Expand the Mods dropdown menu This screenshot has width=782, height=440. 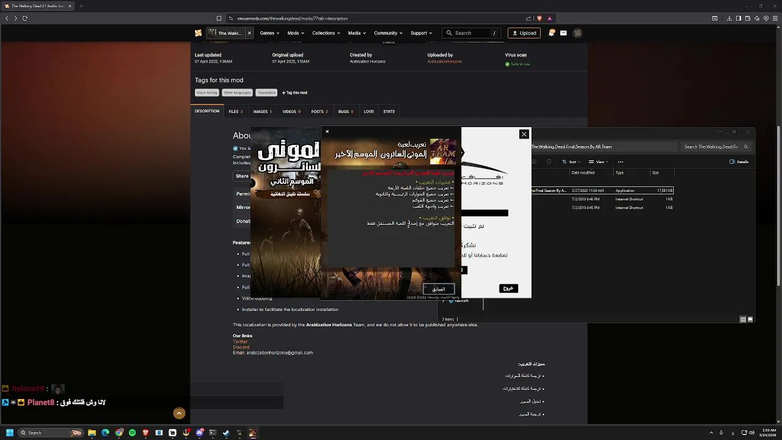[x=296, y=33]
